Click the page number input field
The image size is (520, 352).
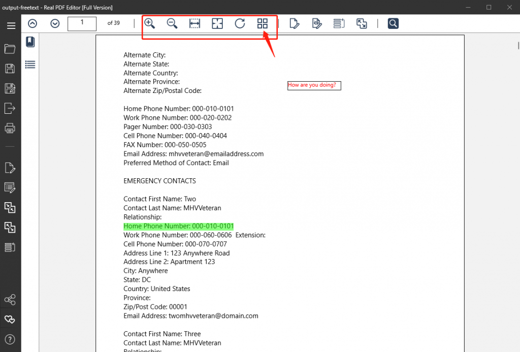(x=82, y=23)
